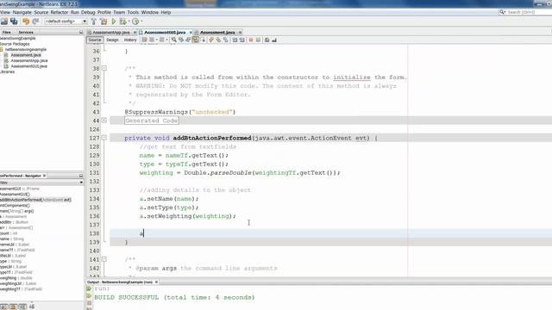552x310 pixels.
Task: Click the Find Previous Occurrence editor icon
Action: 181,40
